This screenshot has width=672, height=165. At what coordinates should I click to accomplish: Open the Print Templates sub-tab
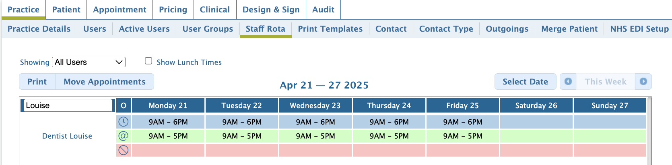(330, 29)
